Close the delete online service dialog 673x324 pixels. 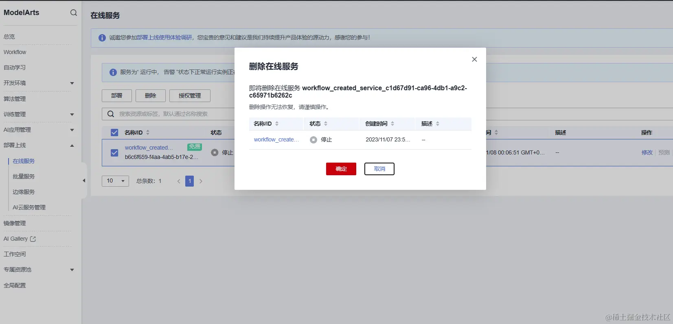pyautogui.click(x=474, y=59)
